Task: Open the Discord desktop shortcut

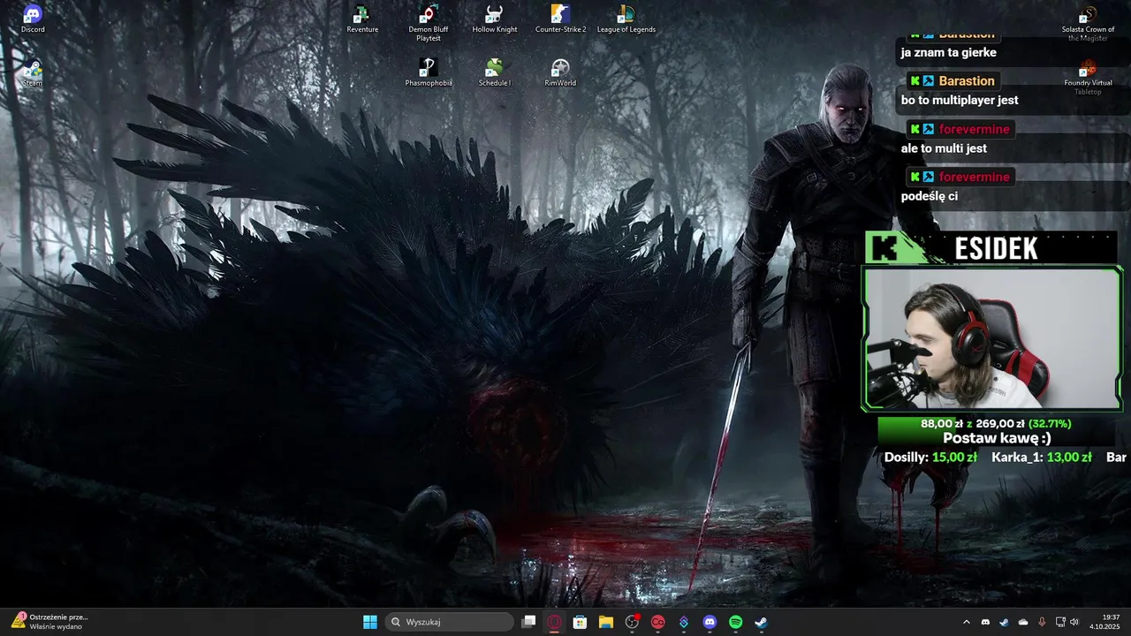Action: click(x=33, y=19)
